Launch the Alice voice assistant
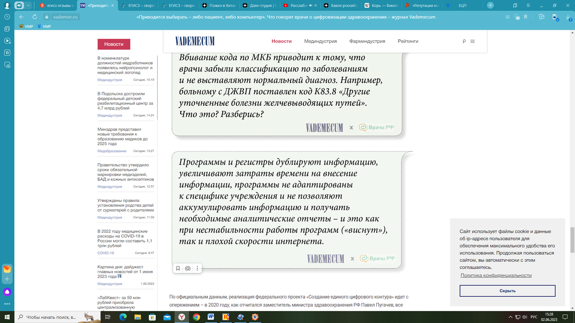Image resolution: width=575 pixels, height=323 pixels. (7, 291)
